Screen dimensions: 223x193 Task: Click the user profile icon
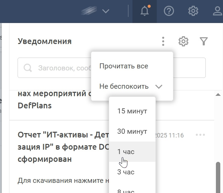[x=217, y=11]
